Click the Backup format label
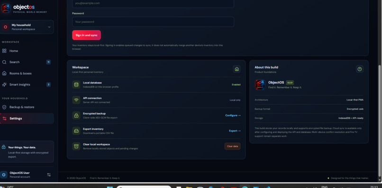The height and width of the screenshot is (188, 382). (263, 109)
